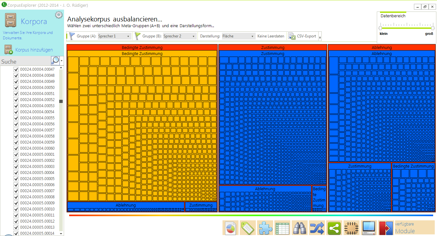Image resolution: width=437 pixels, height=236 pixels.
Task: Uncheck document 00024.00005.00008
Action: point(16,197)
